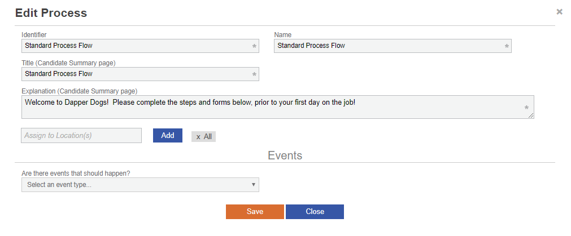This screenshot has height=236, width=571.
Task: Click the asterisk in the Title field
Action: pyautogui.click(x=254, y=74)
